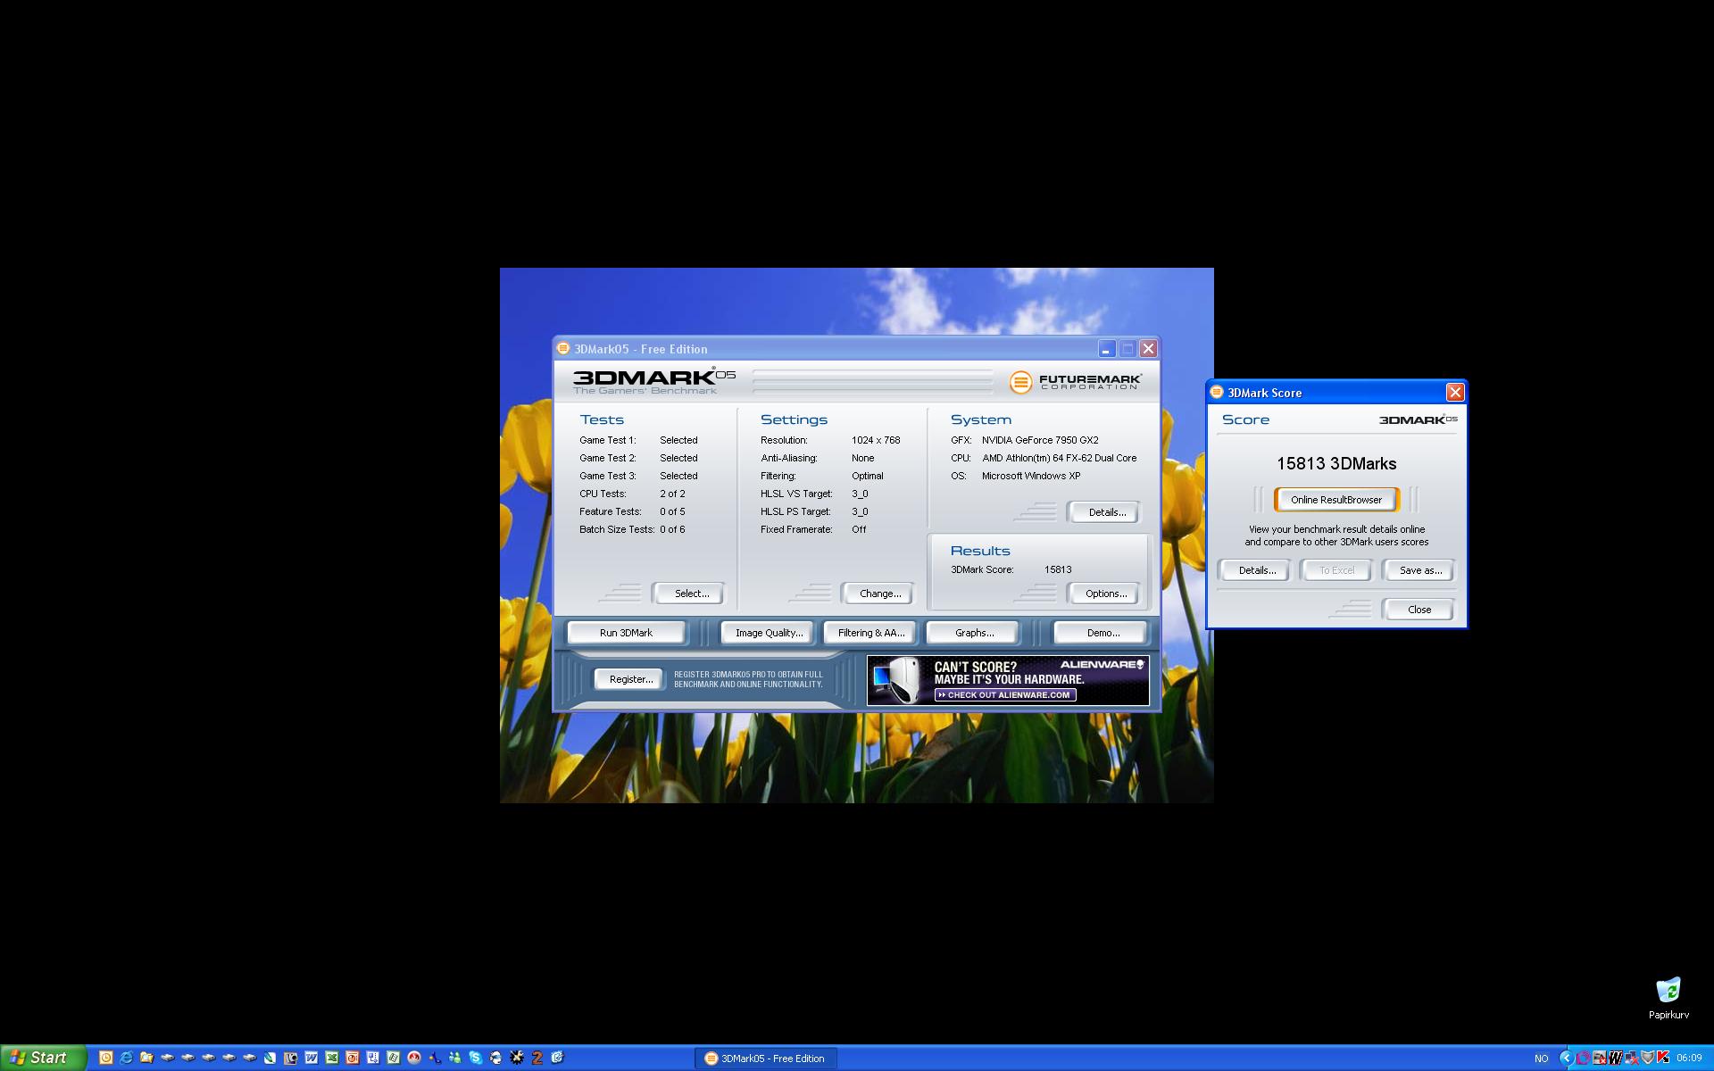Launch the Demo mode
Screen dimensions: 1714x1071
click(x=1102, y=633)
